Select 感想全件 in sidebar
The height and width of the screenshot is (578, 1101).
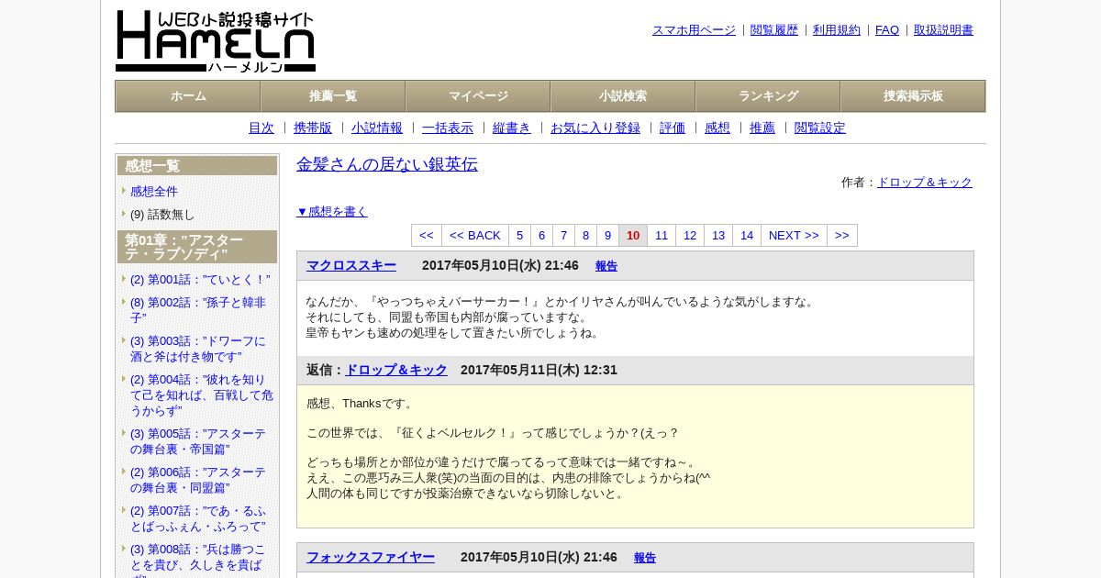154,191
